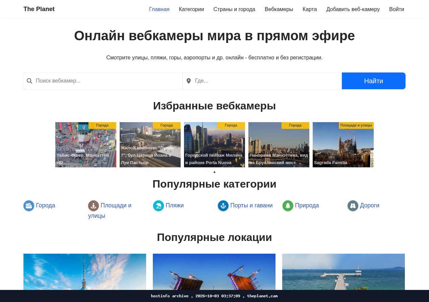Click The Planet site logo
Screen dimensions: 429x302
click(x=39, y=9)
